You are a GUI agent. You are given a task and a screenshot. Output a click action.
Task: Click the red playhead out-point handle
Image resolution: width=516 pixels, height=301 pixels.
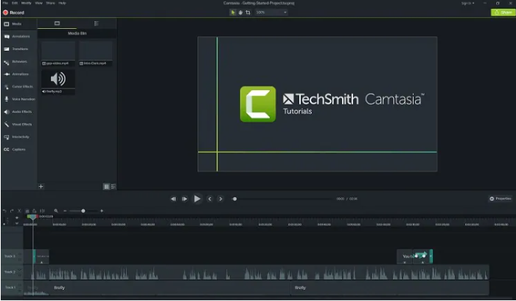click(37, 216)
